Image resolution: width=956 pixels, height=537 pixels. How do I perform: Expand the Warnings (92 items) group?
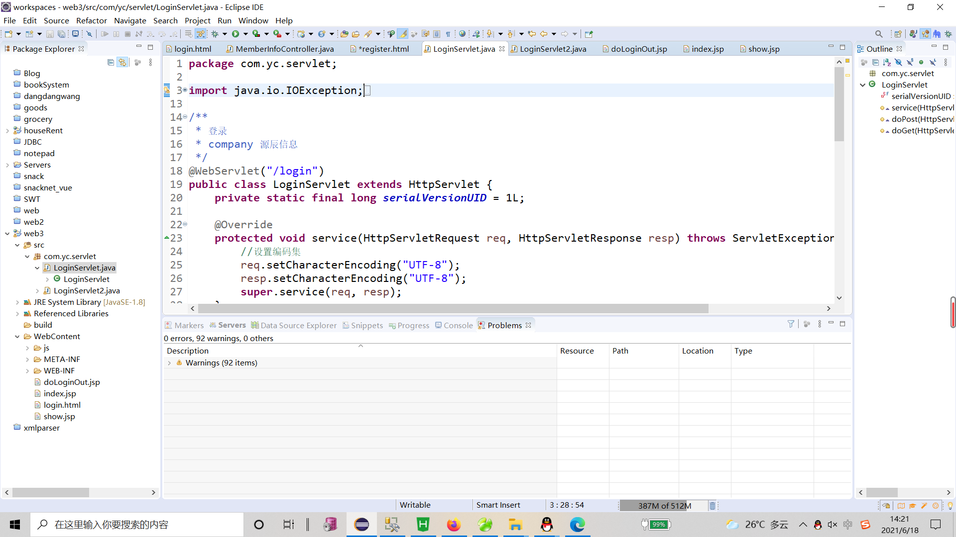[x=169, y=363]
